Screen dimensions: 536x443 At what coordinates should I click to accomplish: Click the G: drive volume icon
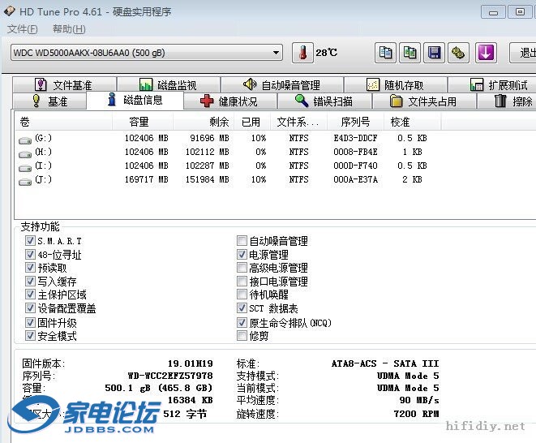[25, 140]
